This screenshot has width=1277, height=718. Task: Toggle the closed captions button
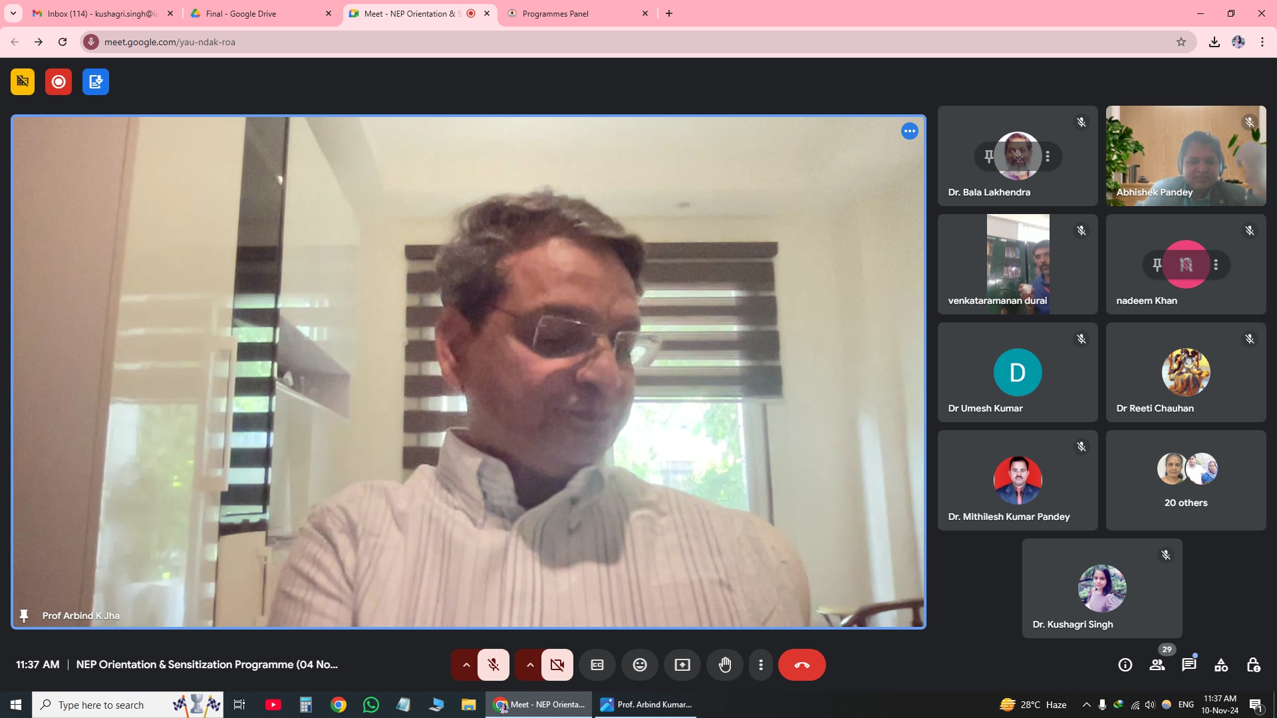point(597,665)
